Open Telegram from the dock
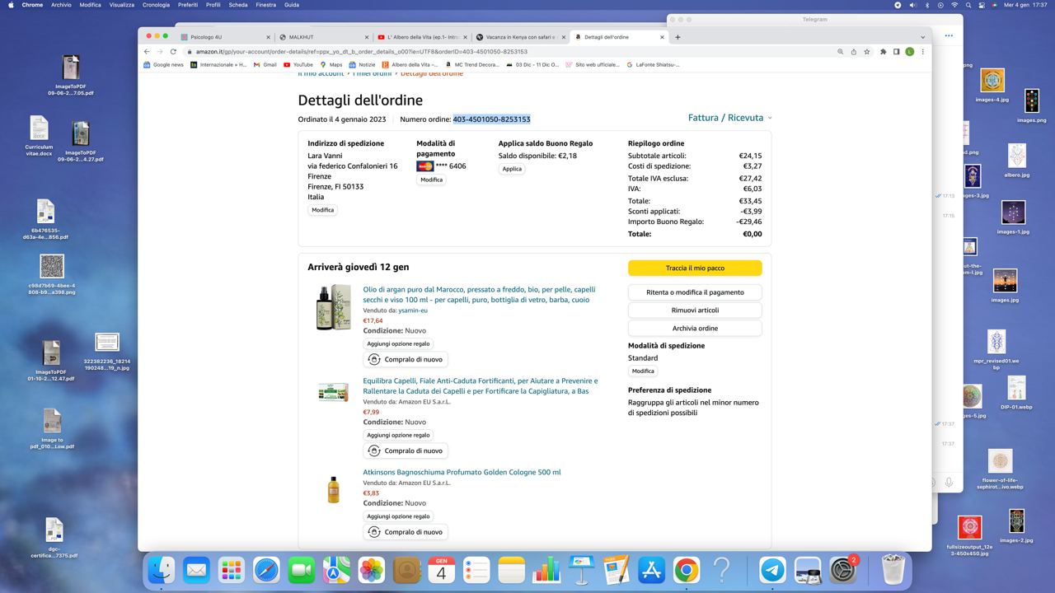 (772, 570)
